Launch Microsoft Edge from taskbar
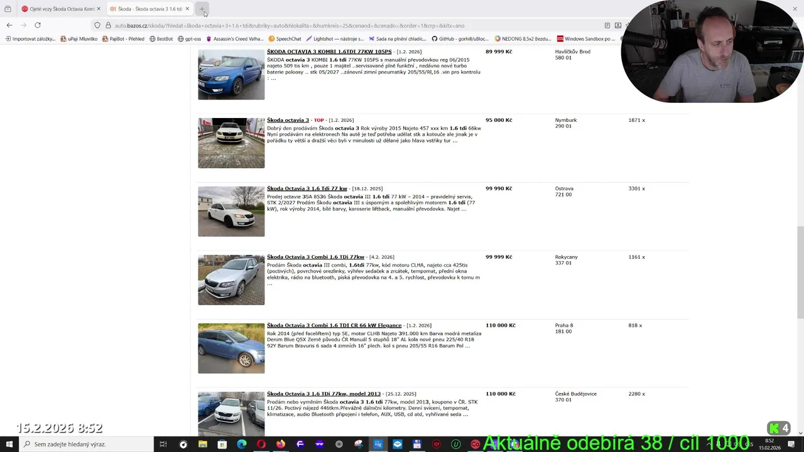This screenshot has height=452, width=804. (x=241, y=444)
